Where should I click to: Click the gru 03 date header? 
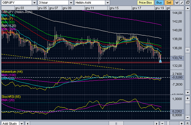tap(20, 8)
